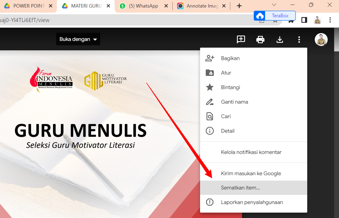Screen dimensions: 339x218
Task: Toggle the browser side panel icon
Action: (x=304, y=20)
